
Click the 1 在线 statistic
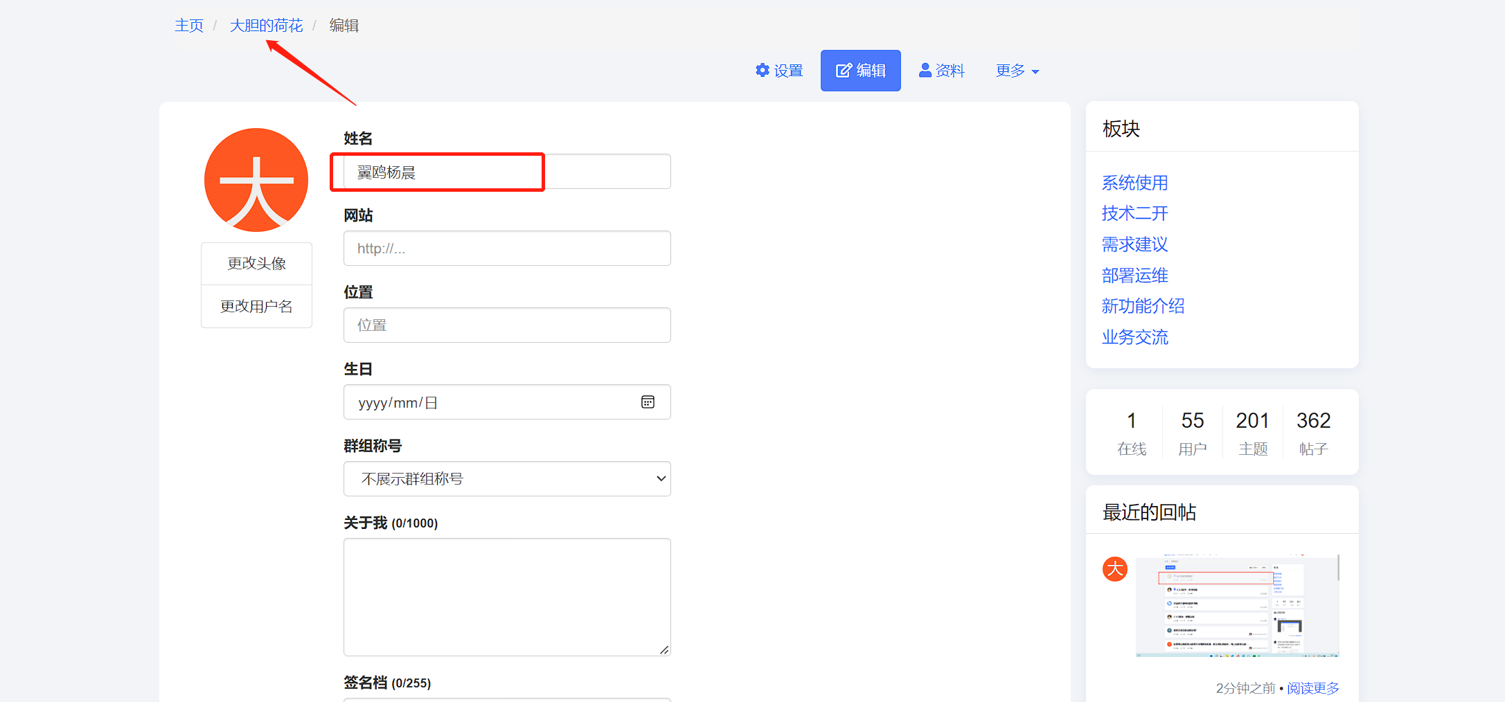[1132, 433]
